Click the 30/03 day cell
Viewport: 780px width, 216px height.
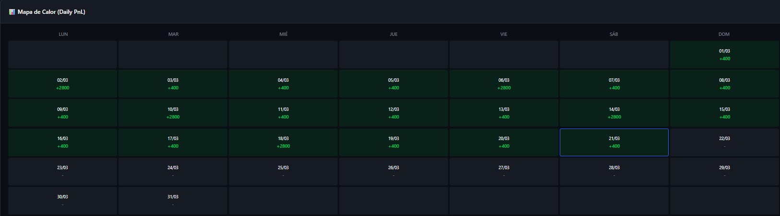(x=63, y=200)
